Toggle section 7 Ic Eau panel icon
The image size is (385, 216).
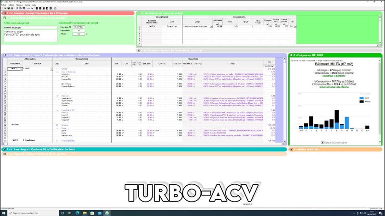coord(3,150)
